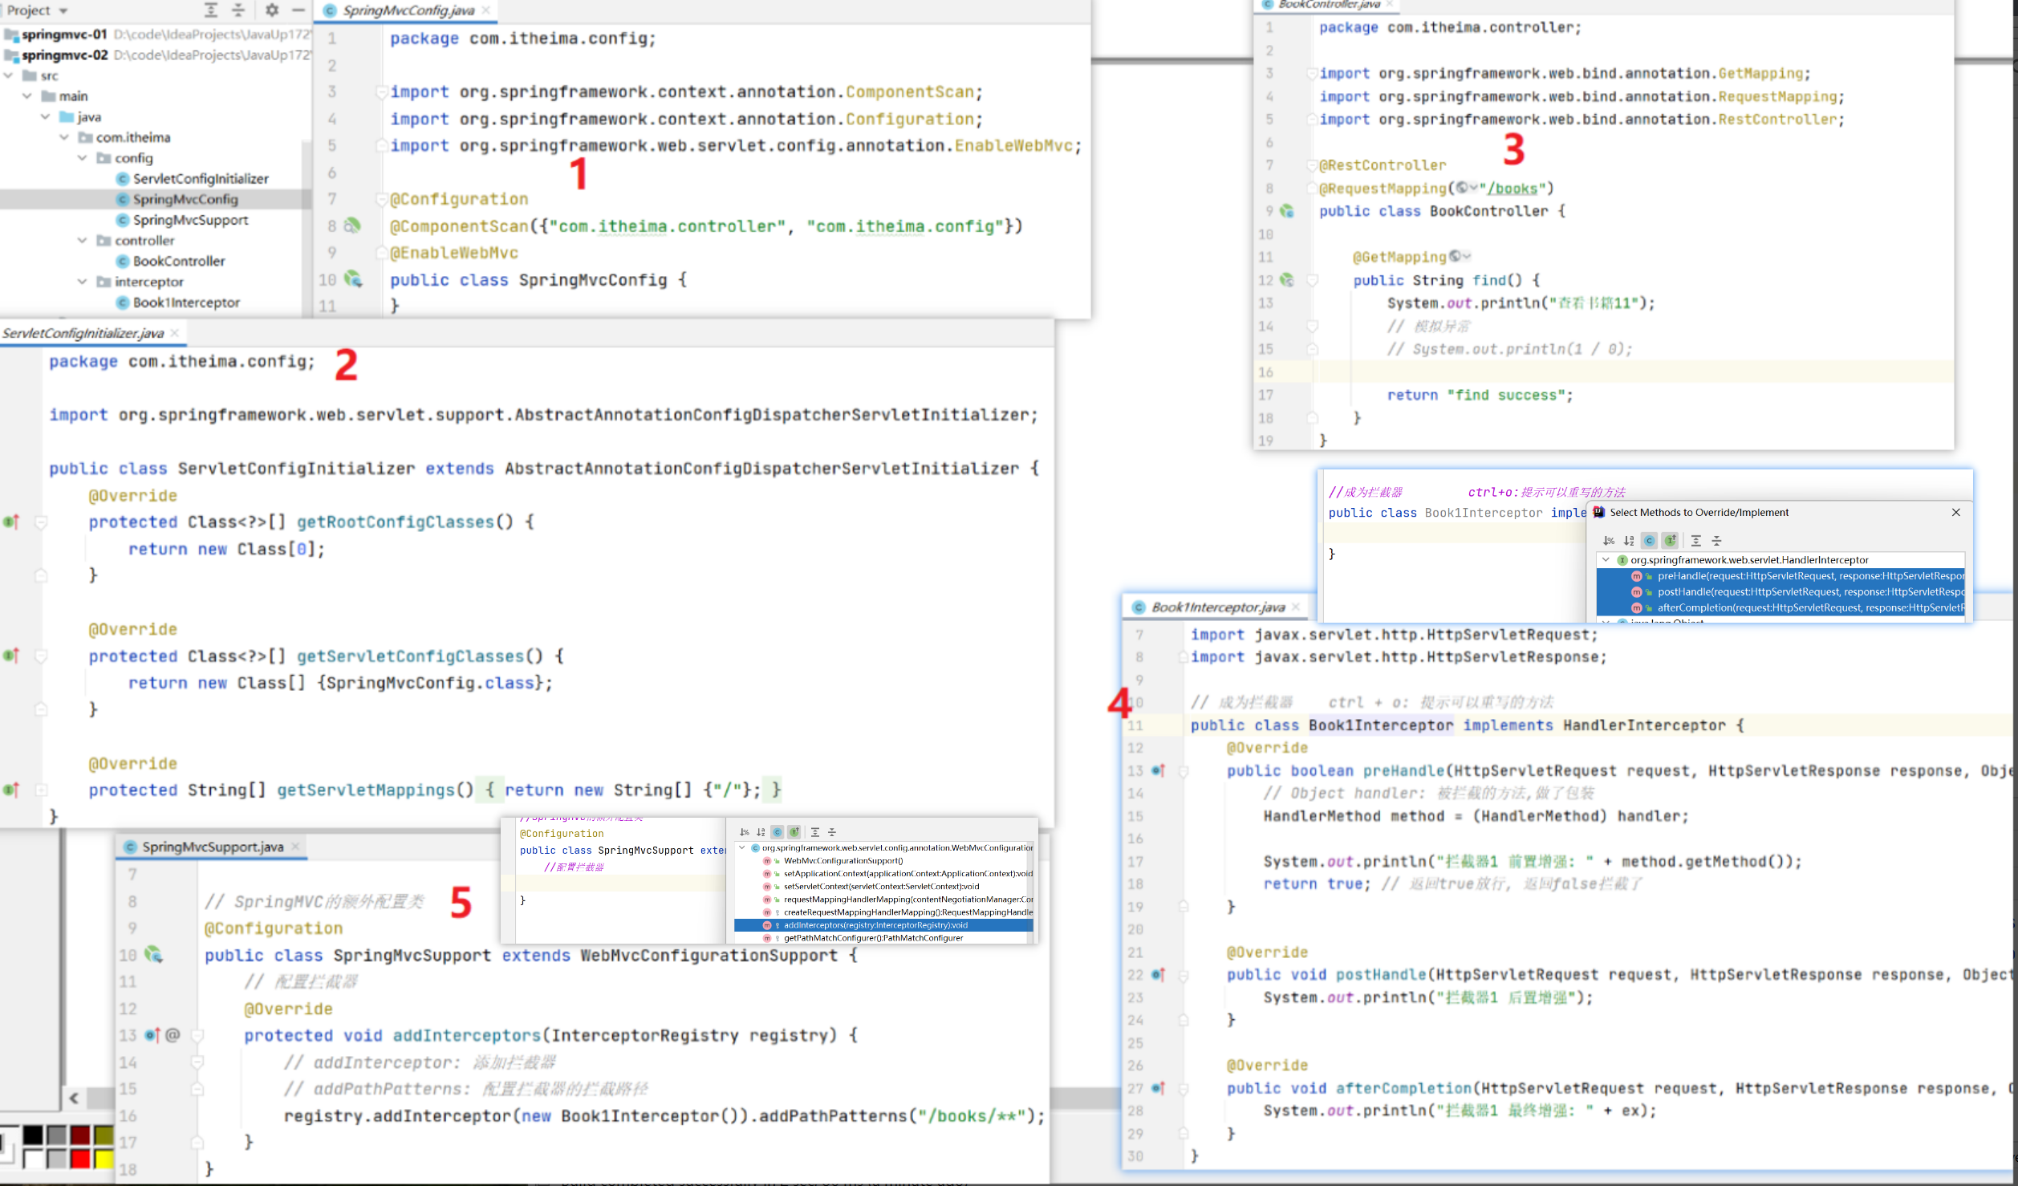2018x1186 pixels.
Task: Click override gutter icon beside getRootConfigClasses
Action: (11, 522)
